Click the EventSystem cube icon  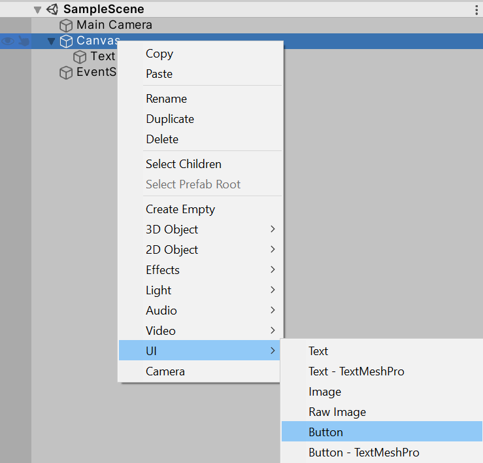pyautogui.click(x=66, y=73)
